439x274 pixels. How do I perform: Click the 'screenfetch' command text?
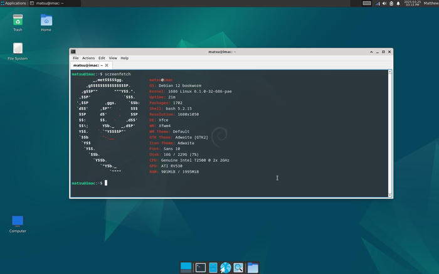coord(118,74)
